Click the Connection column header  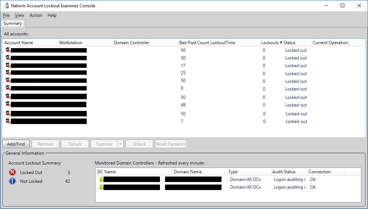pos(326,172)
